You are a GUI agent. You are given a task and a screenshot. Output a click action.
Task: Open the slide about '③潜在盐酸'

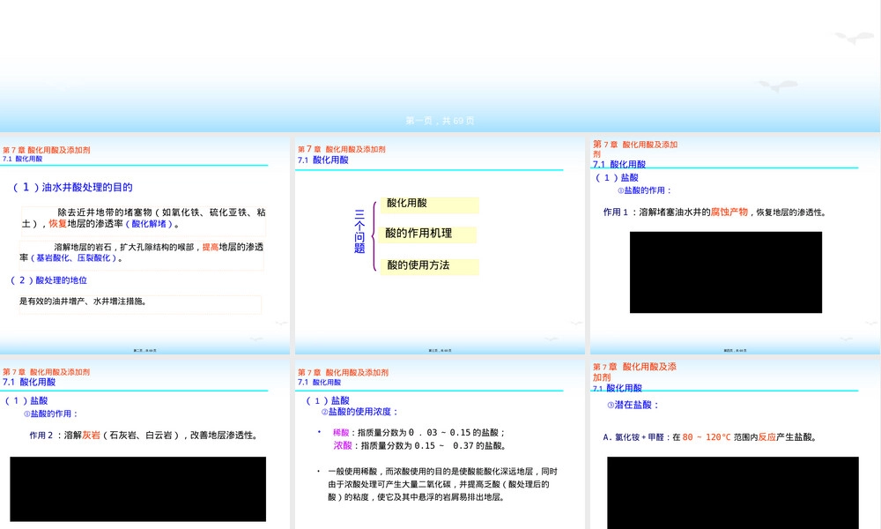(735, 443)
